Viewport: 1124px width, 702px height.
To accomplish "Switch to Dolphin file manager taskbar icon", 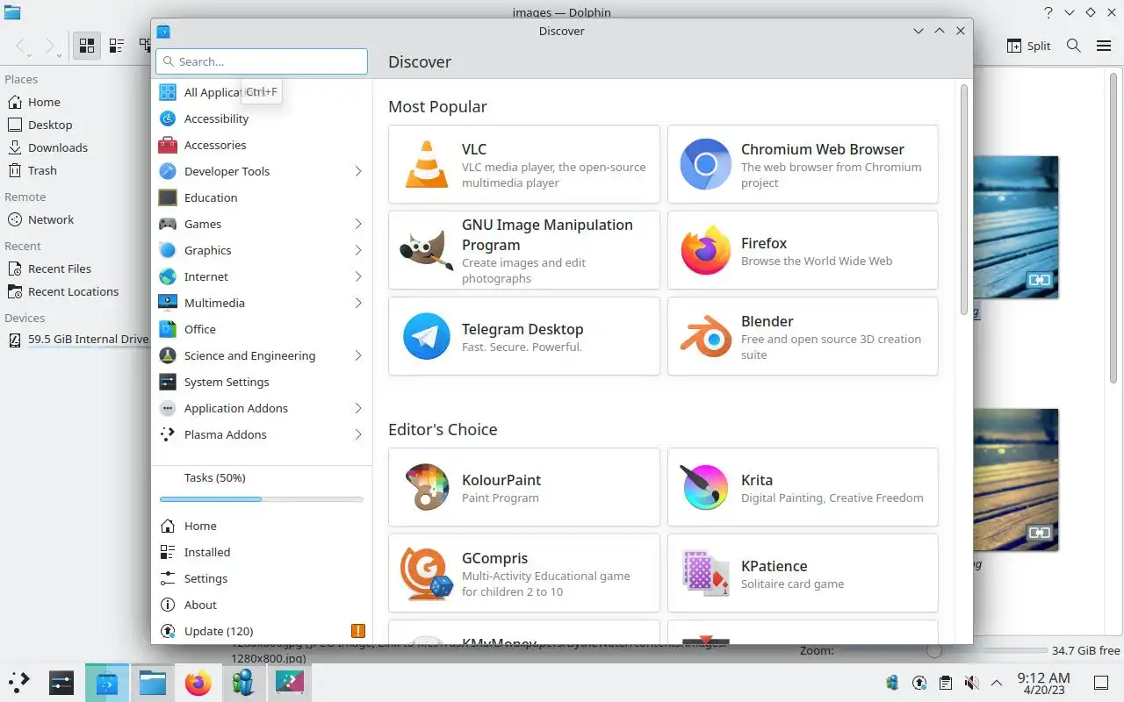I will pyautogui.click(x=153, y=682).
